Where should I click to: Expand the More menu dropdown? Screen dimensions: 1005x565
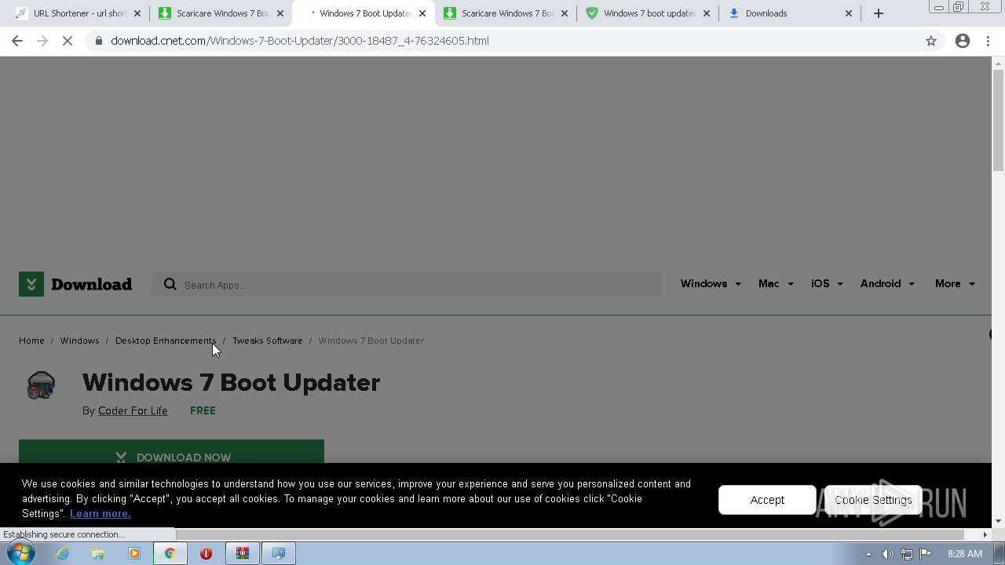(x=955, y=283)
